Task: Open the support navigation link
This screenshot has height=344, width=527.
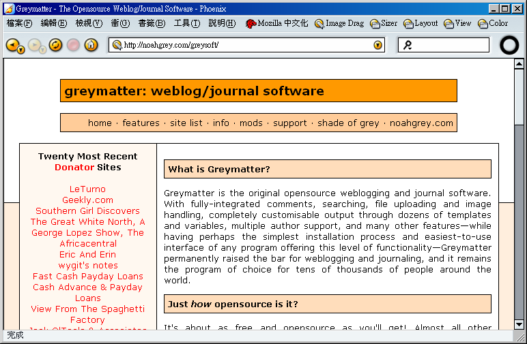Action: [x=290, y=123]
